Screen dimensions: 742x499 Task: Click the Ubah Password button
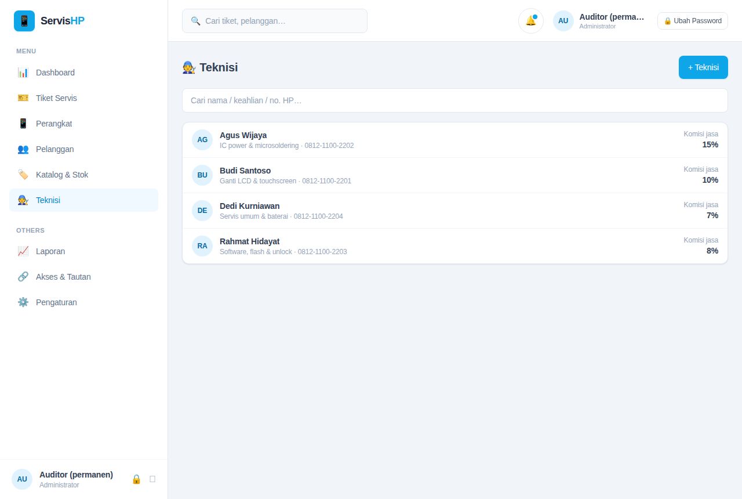click(693, 21)
